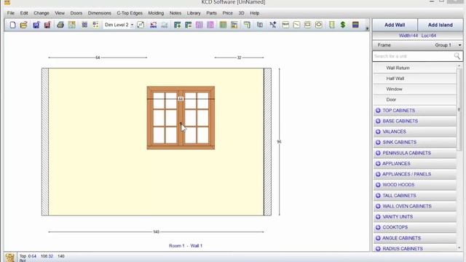Click the green cabinet layout with plus icon

click(178, 25)
